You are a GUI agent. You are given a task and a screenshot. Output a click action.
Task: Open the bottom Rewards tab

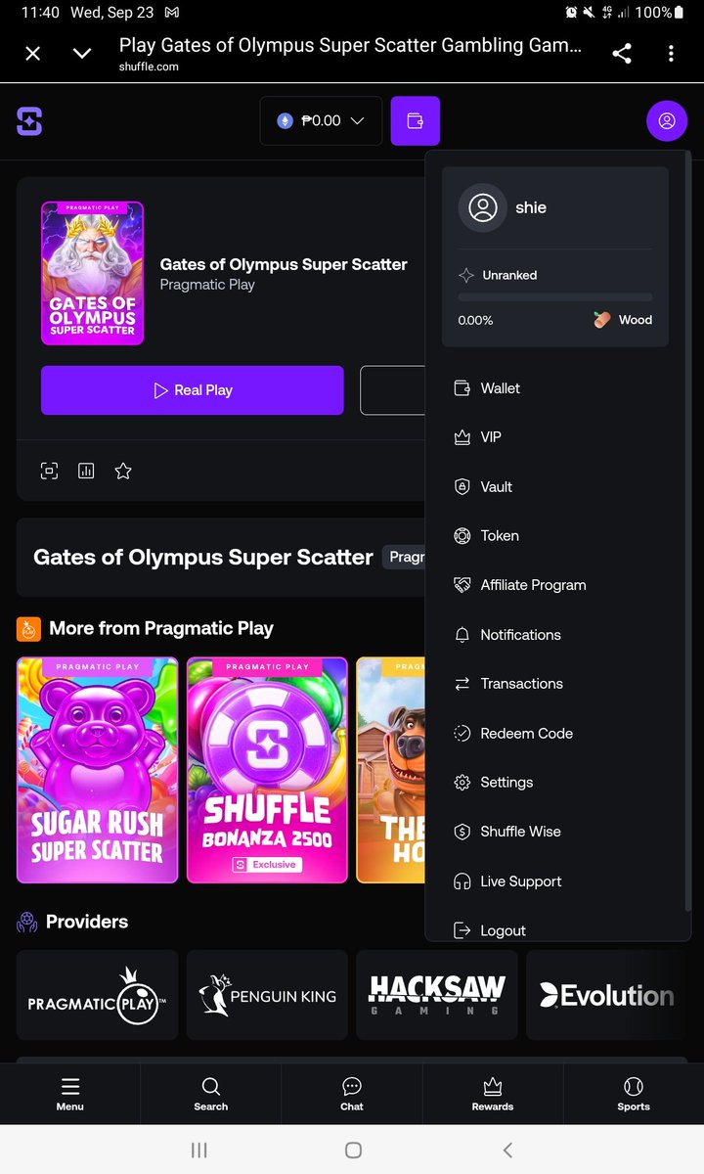click(x=493, y=1094)
